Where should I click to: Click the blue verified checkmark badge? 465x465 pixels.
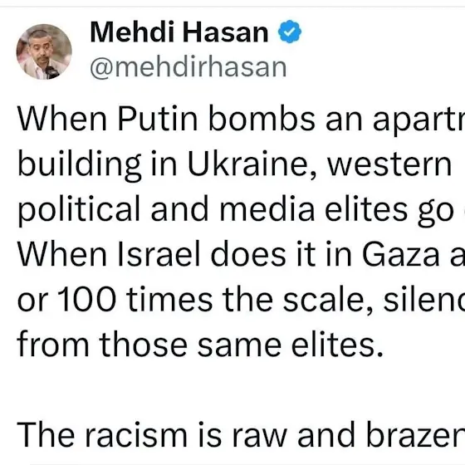click(x=290, y=32)
